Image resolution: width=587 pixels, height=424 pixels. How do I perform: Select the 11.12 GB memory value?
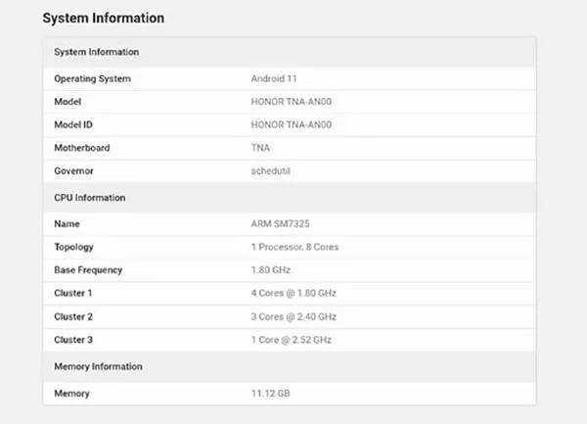coord(270,393)
